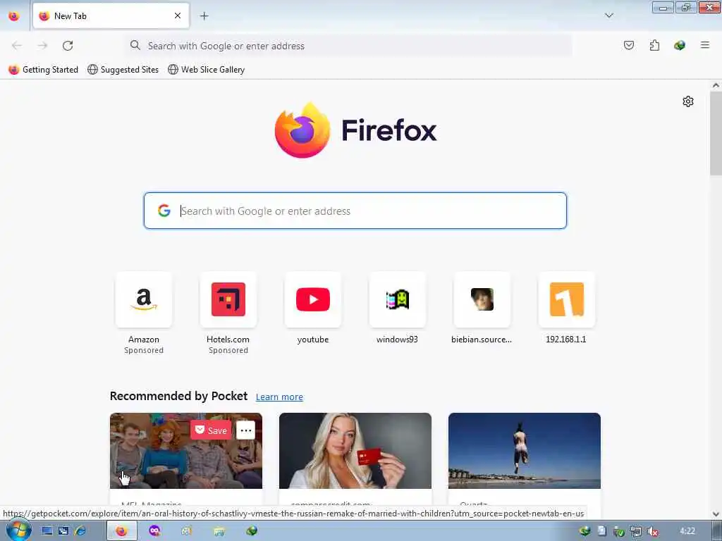Image resolution: width=722 pixels, height=541 pixels.
Task: Select the Firefox taskbar button
Action: click(x=121, y=531)
